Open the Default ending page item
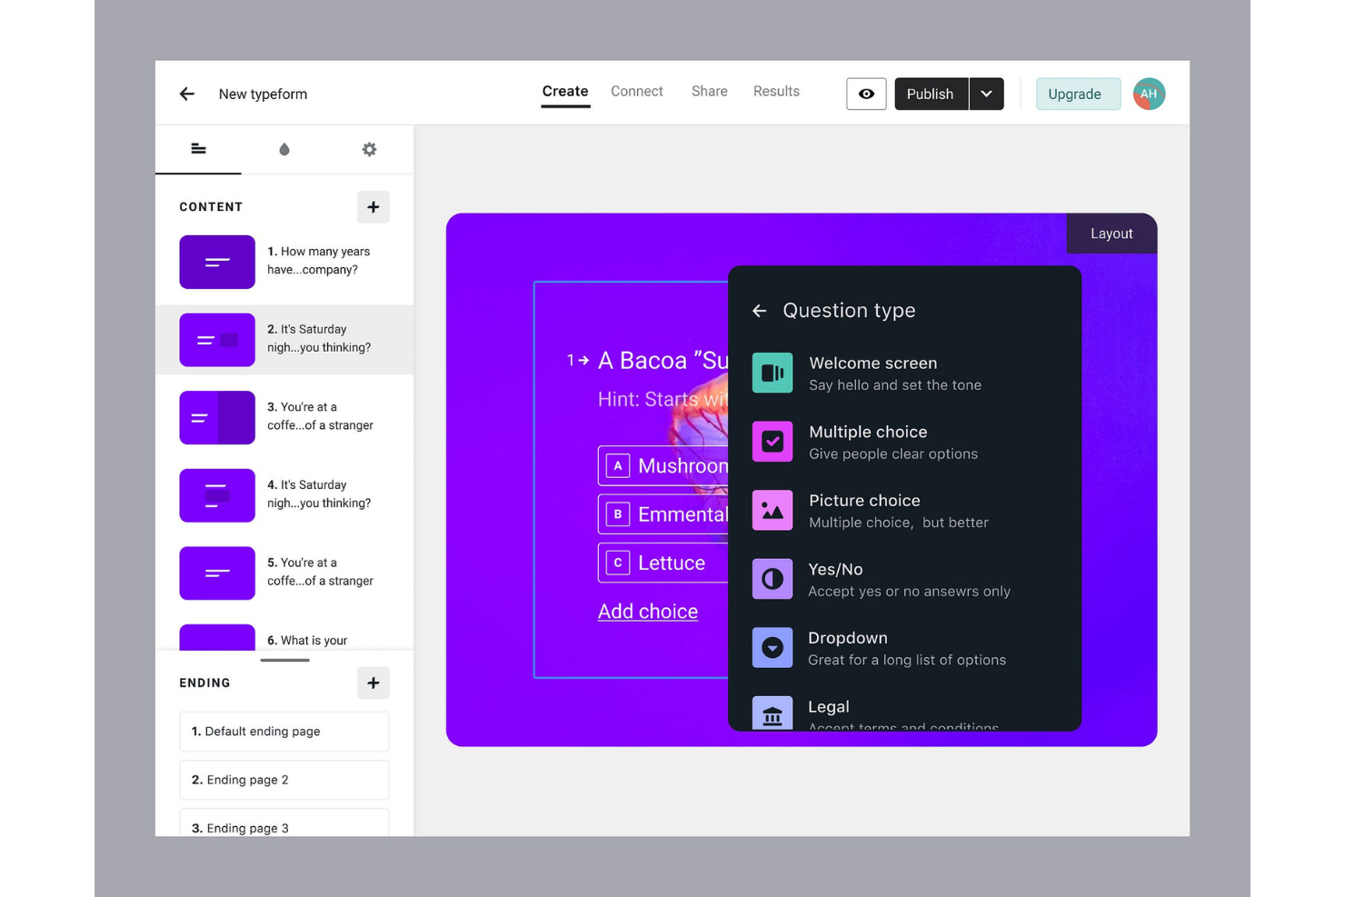 pyautogui.click(x=284, y=732)
